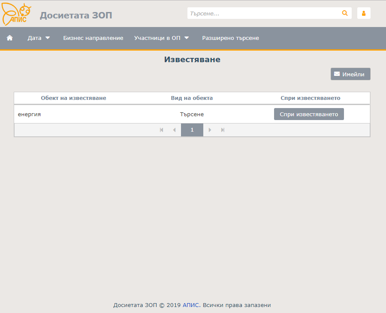Screen dimensions: 386x313
Task: Jump to first page of table
Action: tap(162, 130)
